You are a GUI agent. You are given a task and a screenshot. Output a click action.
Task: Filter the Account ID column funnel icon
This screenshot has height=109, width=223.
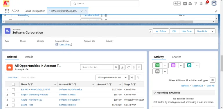75,84
